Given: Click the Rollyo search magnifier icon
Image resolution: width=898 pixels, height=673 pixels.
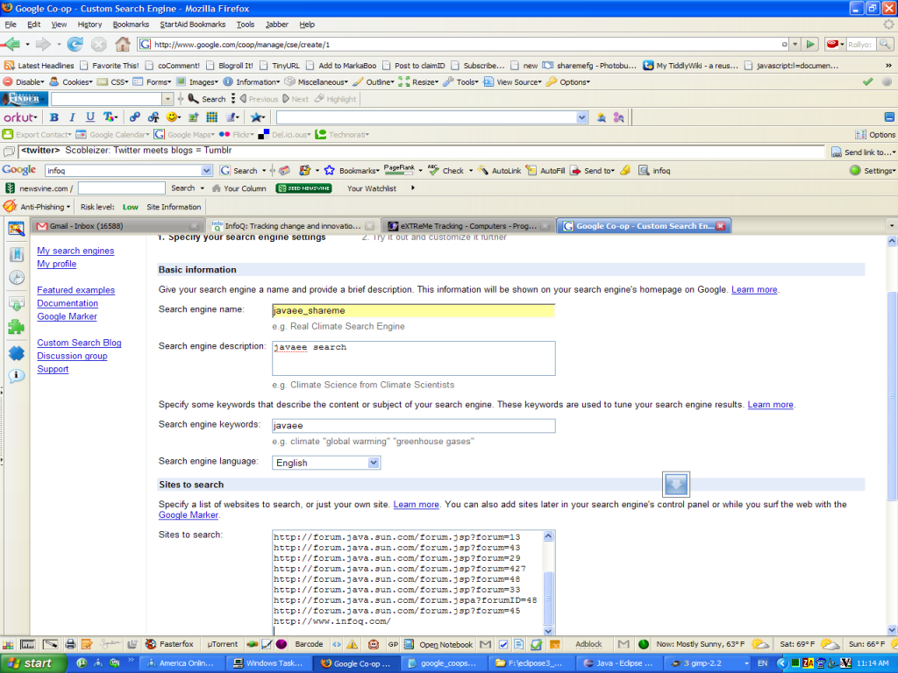Looking at the screenshot, I should 885,44.
